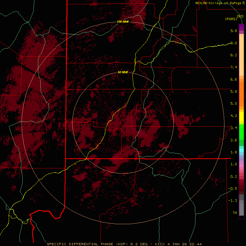Click the "100 NMI" range ring label
Screen dimensions: 246x246
tap(123, 22)
